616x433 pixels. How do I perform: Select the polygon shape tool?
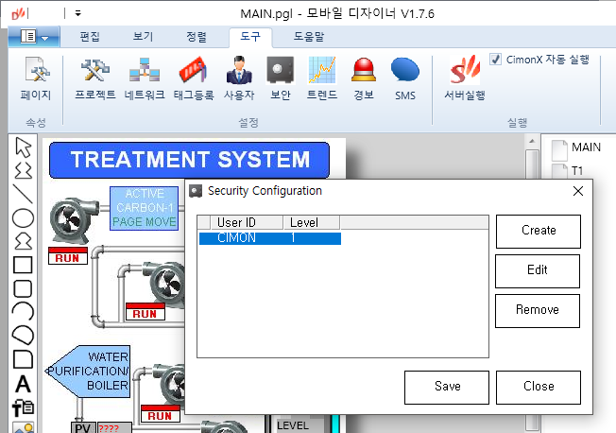24,241
